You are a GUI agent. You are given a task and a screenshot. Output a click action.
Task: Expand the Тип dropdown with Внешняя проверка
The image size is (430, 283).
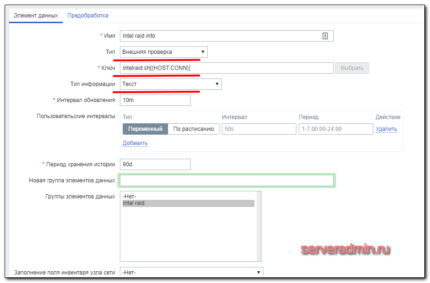(163, 52)
